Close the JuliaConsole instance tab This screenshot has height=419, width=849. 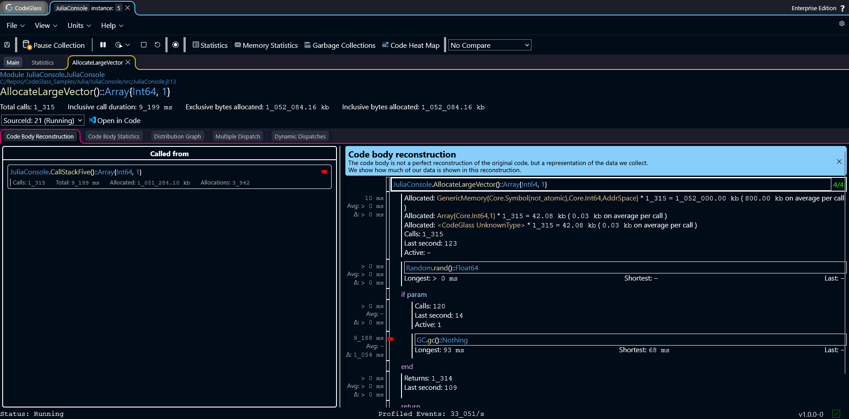click(127, 8)
